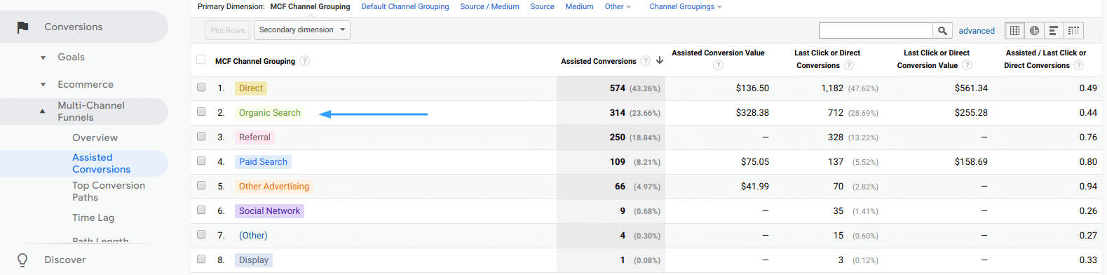Image resolution: width=1107 pixels, height=275 pixels.
Task: Open help for Assisted / Last Click ratio
Action: point(1078,65)
